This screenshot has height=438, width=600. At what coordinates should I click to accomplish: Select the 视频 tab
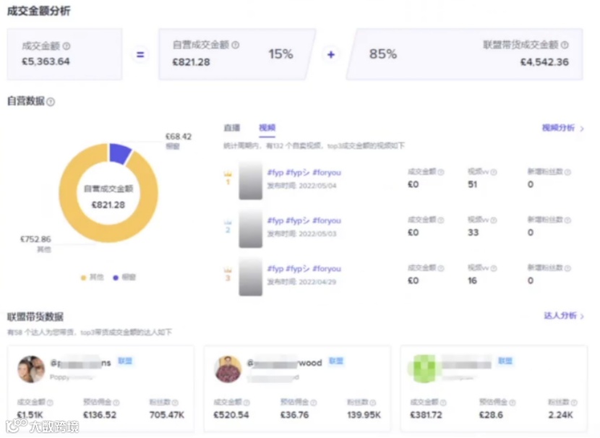pyautogui.click(x=266, y=126)
